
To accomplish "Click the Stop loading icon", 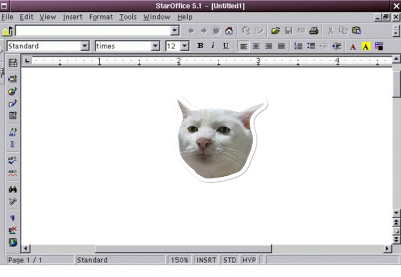I will [216, 31].
